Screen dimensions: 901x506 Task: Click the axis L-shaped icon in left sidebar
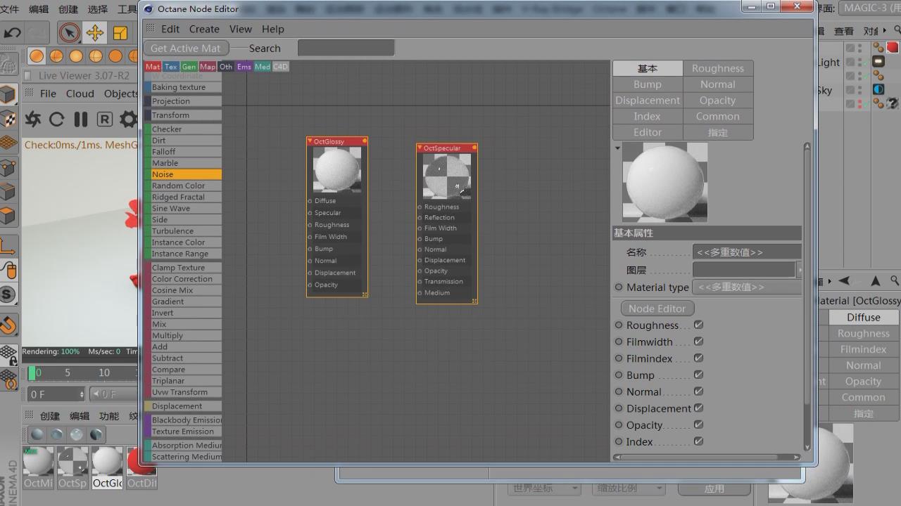8,246
